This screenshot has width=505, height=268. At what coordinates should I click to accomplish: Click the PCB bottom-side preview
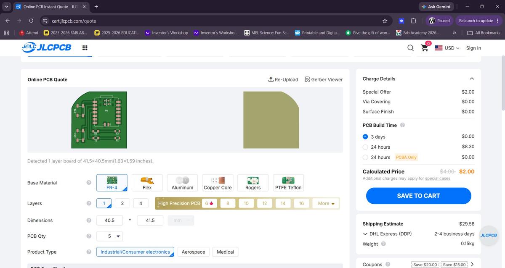click(x=271, y=120)
